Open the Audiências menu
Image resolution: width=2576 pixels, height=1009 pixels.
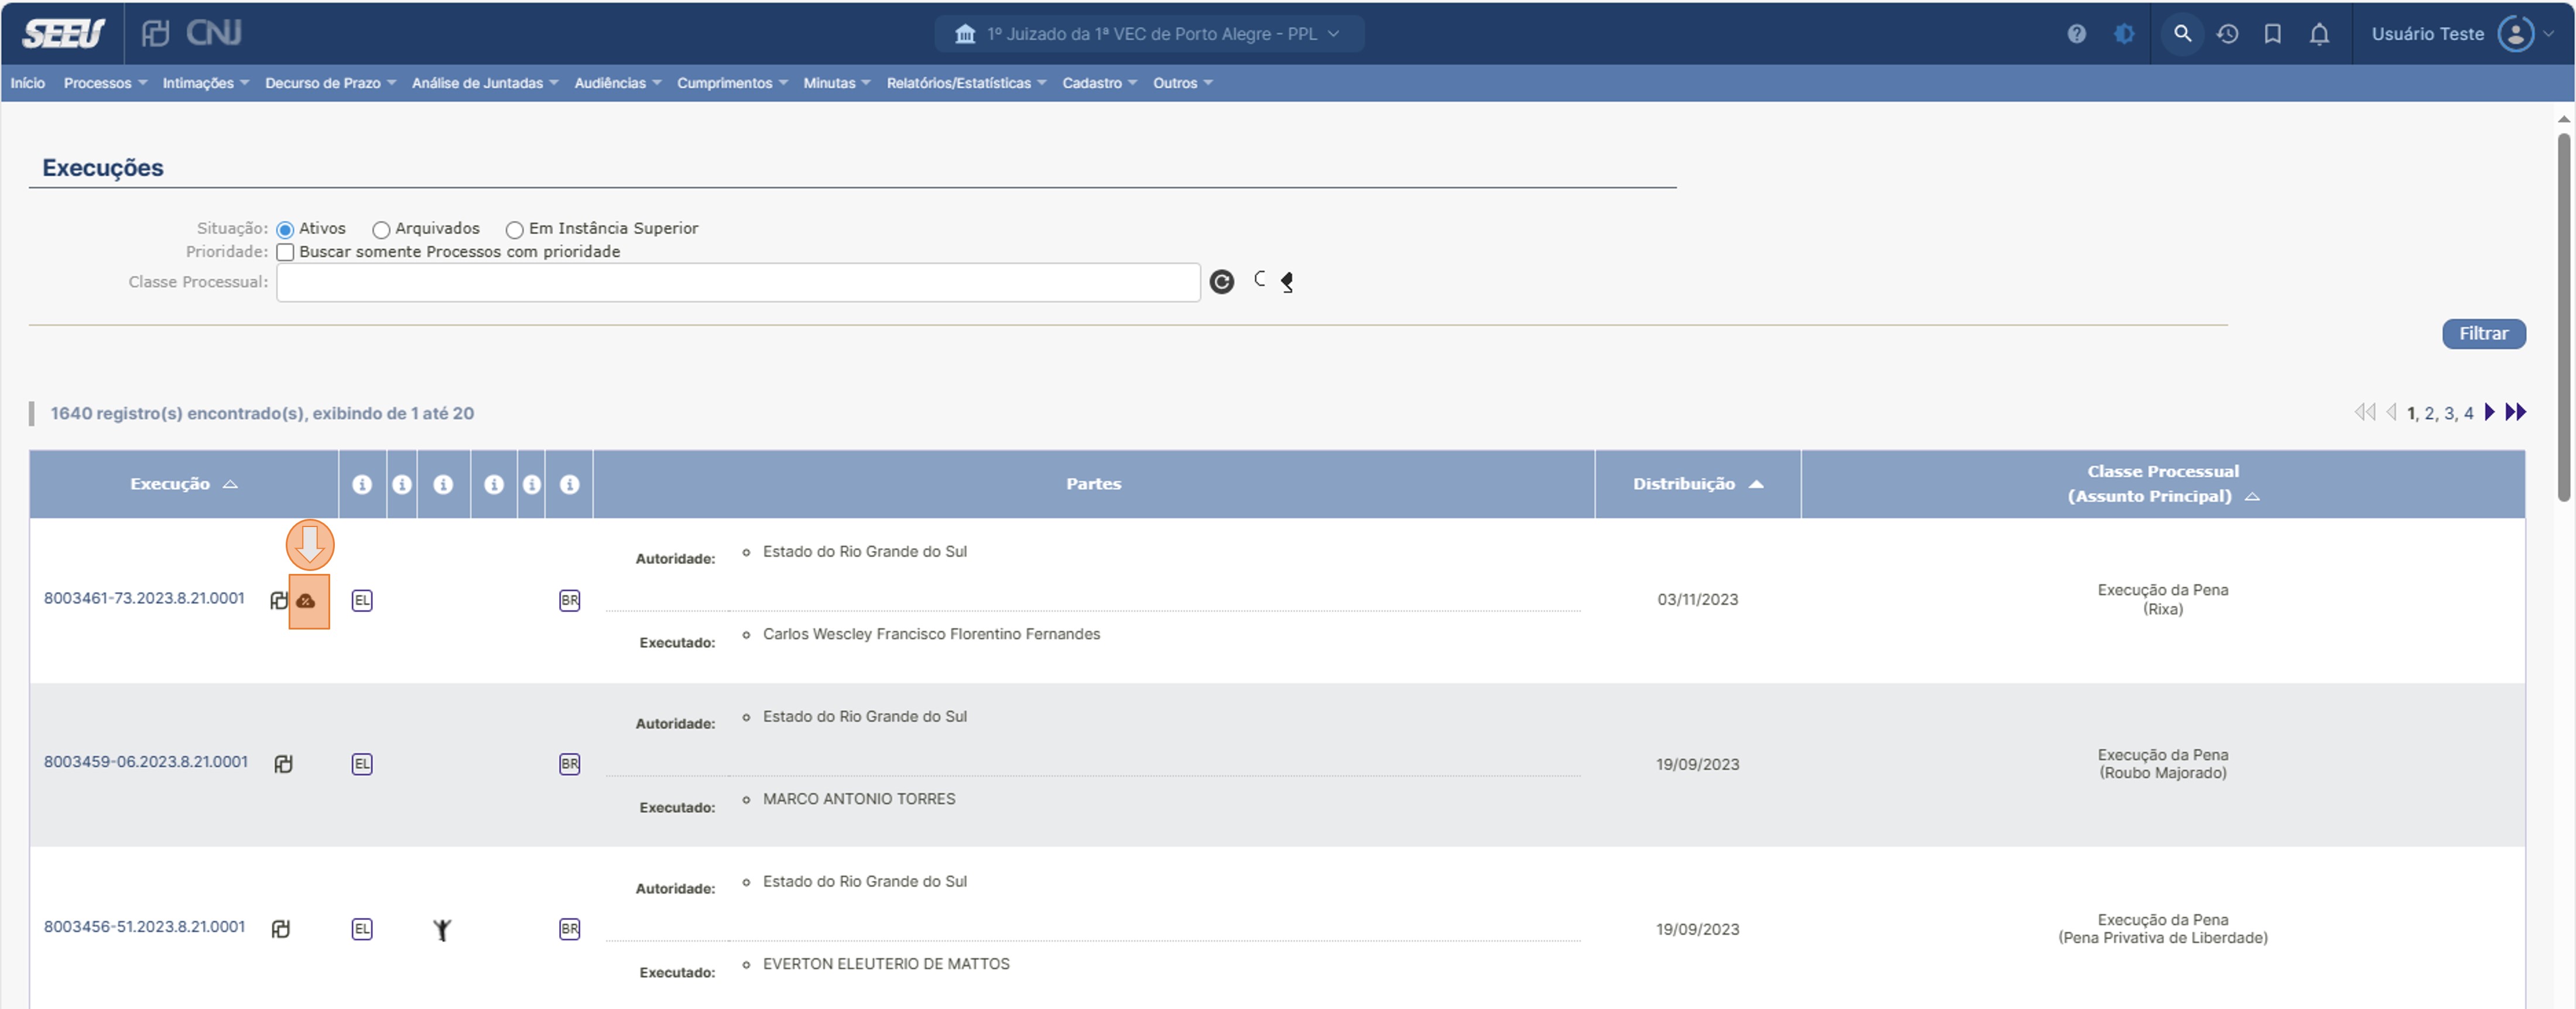(617, 83)
